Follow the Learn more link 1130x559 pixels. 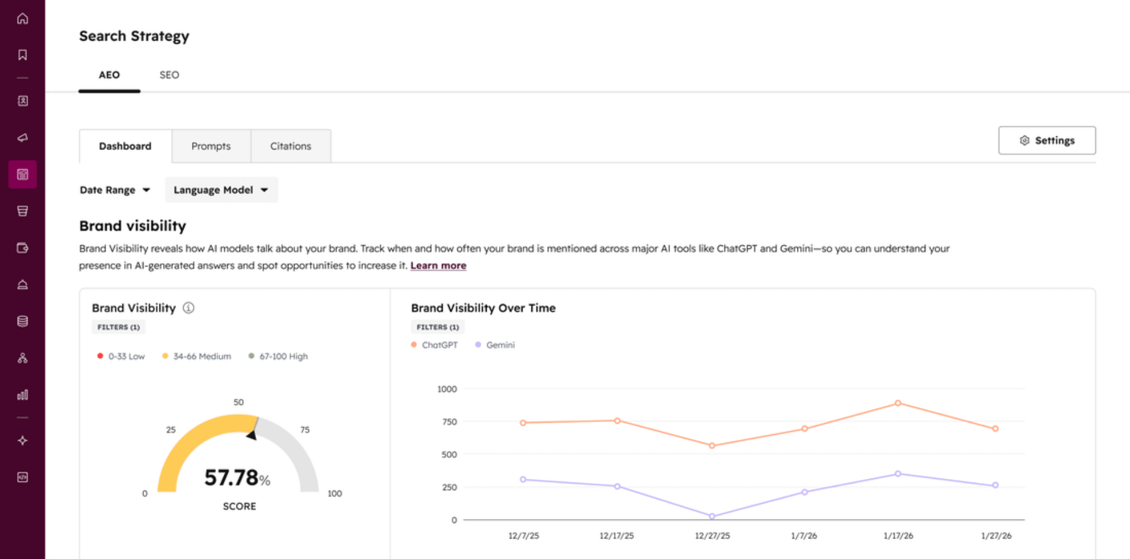pyautogui.click(x=438, y=265)
